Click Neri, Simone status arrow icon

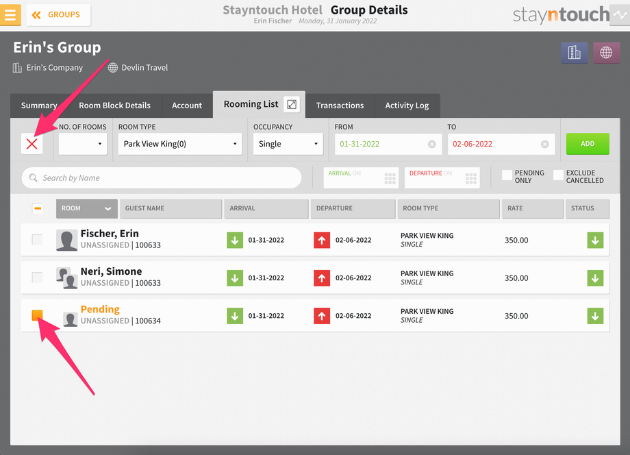point(596,278)
